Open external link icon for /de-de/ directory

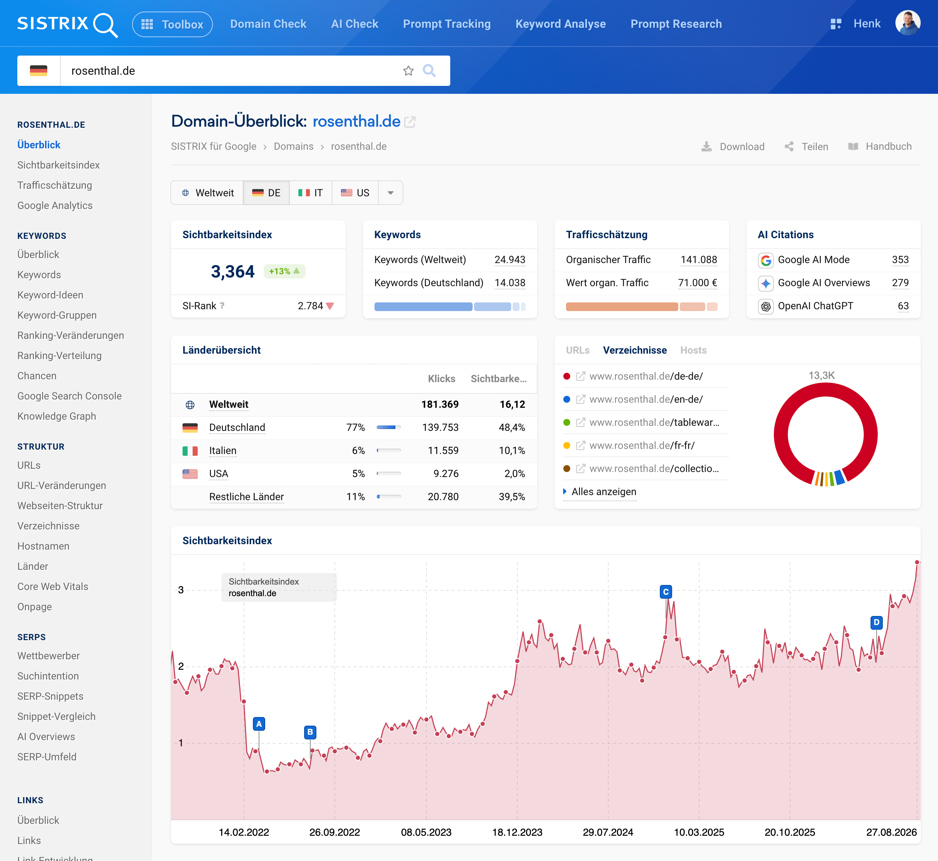pyautogui.click(x=580, y=376)
